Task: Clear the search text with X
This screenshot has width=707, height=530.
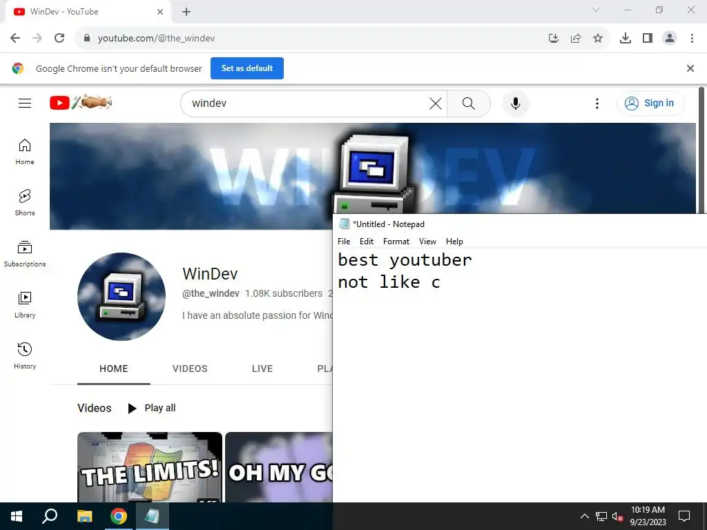Action: [x=436, y=104]
